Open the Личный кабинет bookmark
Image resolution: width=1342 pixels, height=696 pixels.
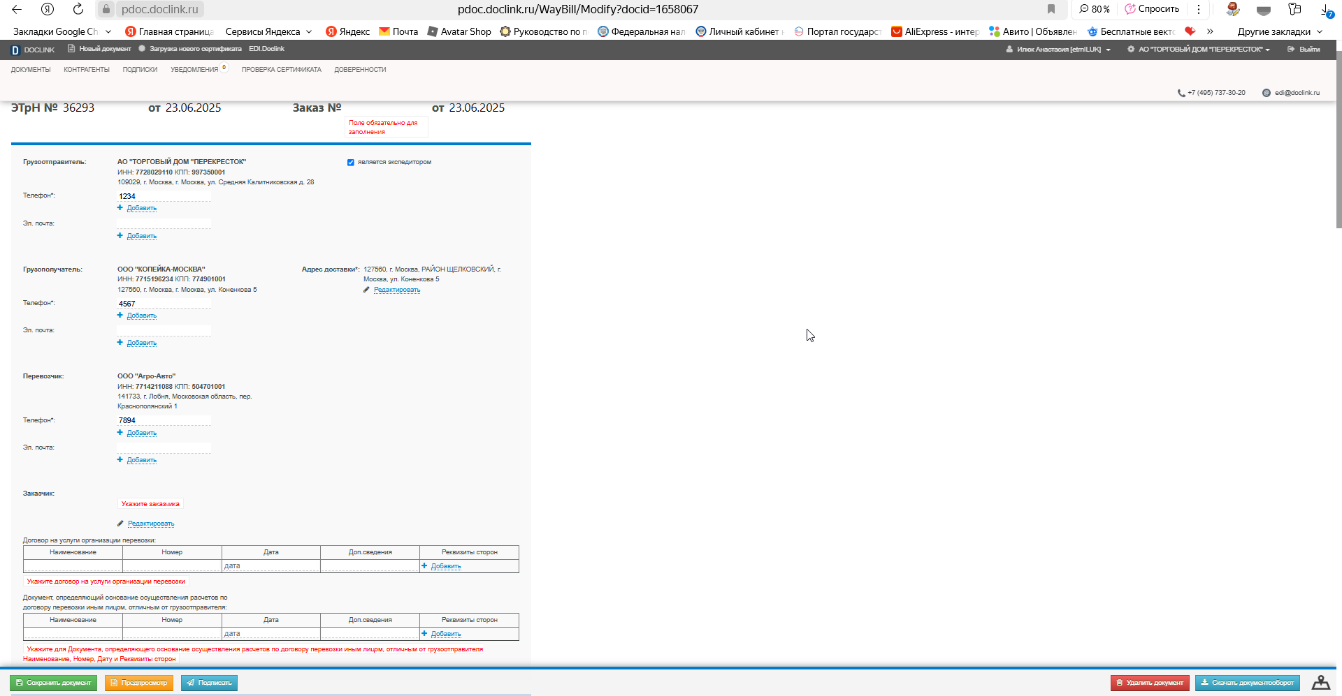pos(739,31)
